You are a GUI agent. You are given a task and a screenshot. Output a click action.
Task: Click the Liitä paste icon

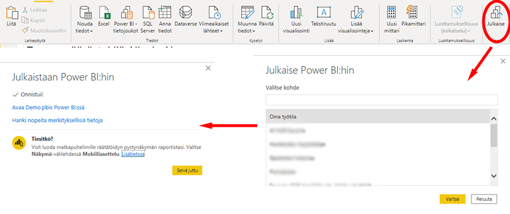point(12,13)
